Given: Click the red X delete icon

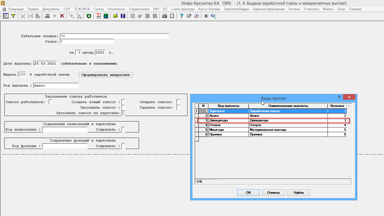Looking at the screenshot, I should (62, 16).
